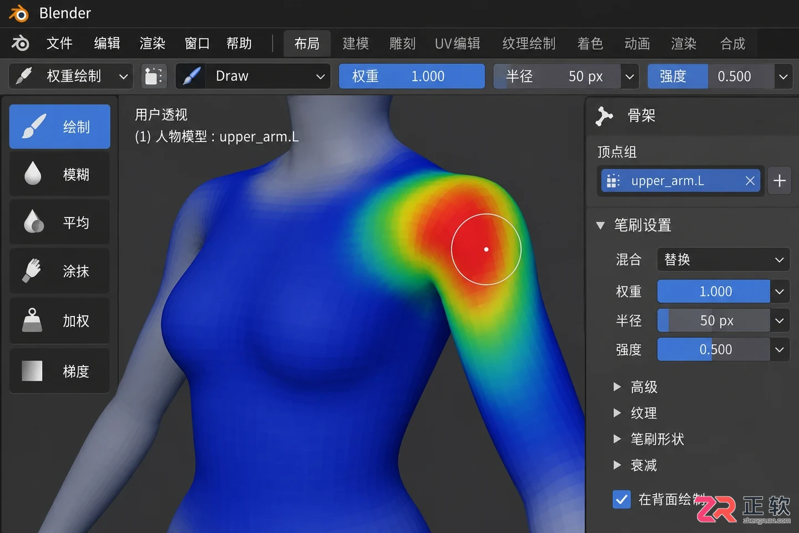Viewport: 799px width, 533px height.
Task: Expand the 纹理 section
Action: [x=617, y=413]
